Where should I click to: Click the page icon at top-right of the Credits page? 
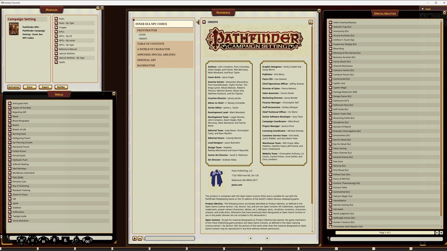(x=310, y=22)
